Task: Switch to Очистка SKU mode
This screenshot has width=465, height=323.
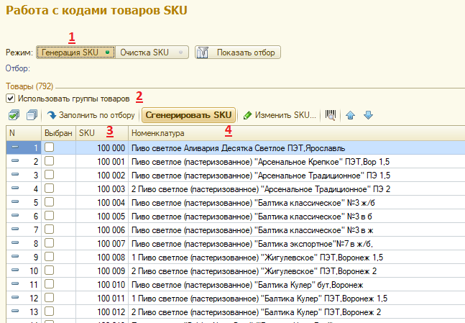Action: [152, 53]
